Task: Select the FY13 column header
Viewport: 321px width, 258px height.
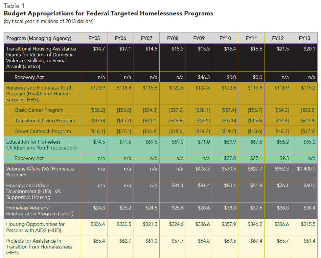Action: point(304,38)
